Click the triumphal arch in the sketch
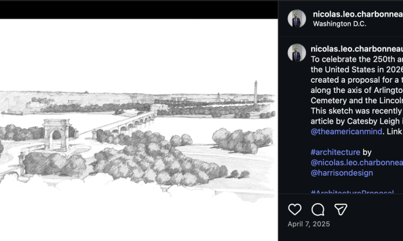This screenshot has height=241, width=403. point(57,135)
